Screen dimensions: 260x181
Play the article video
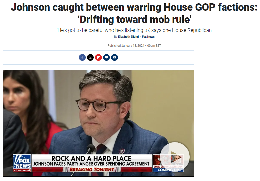pyautogui.click(x=175, y=157)
